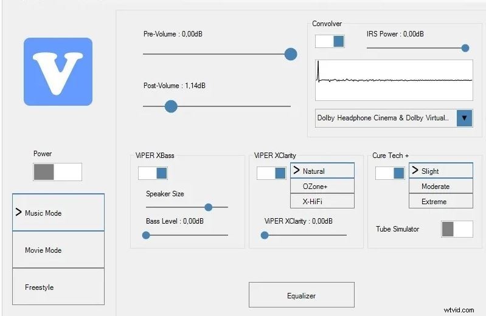The height and width of the screenshot is (316, 486).
Task: Click the Speaker Size slider knob
Action: pos(209,207)
